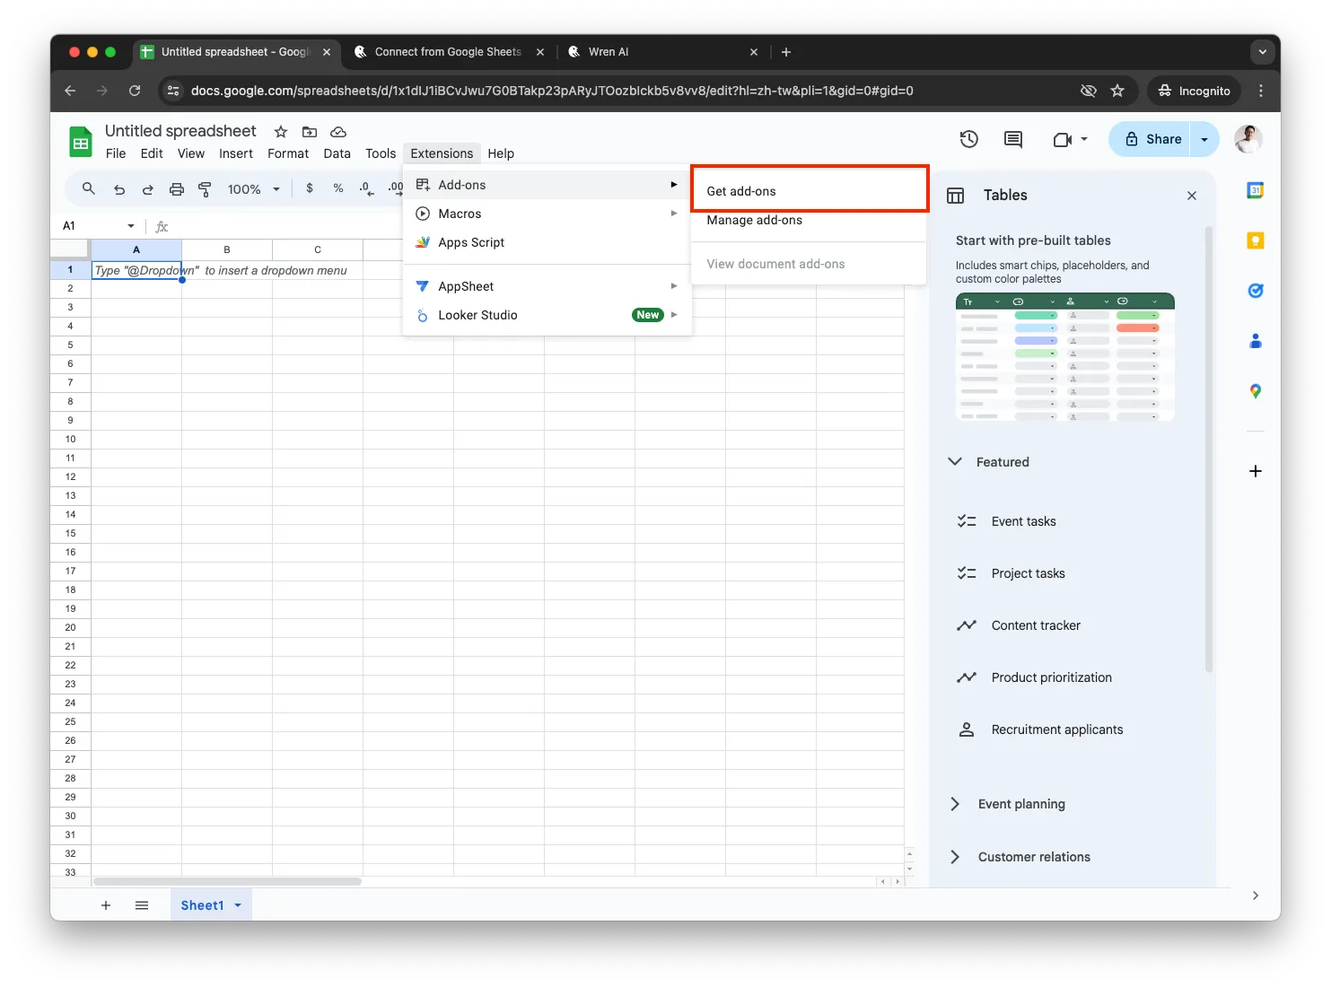The height and width of the screenshot is (987, 1331).
Task: Click the undo arrow in toolbar
Action: [x=119, y=188]
